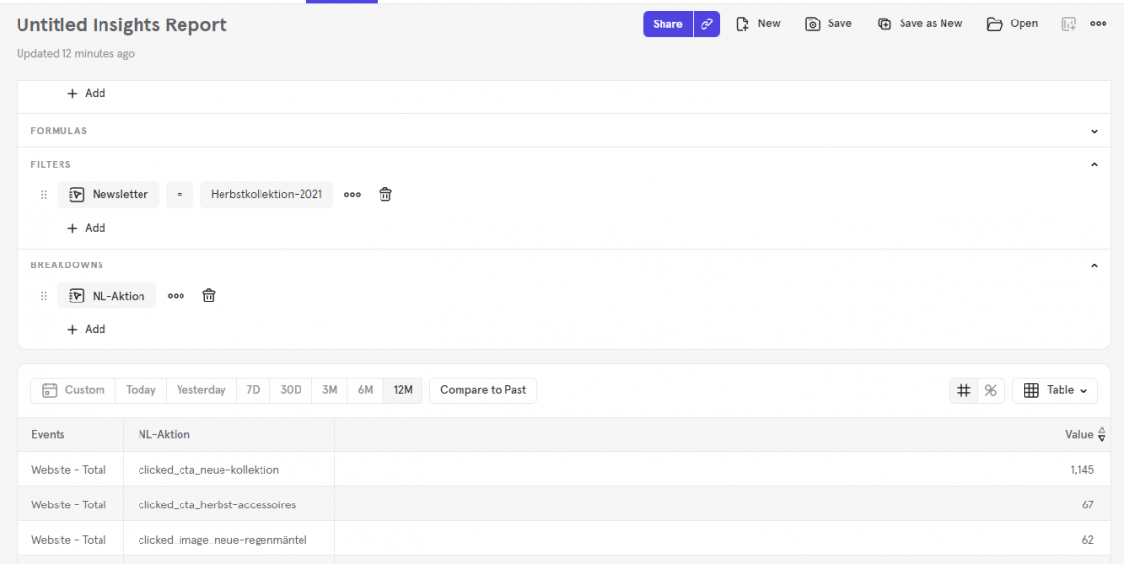The width and height of the screenshot is (1124, 564).
Task: Select the 30D date range
Action: click(290, 390)
